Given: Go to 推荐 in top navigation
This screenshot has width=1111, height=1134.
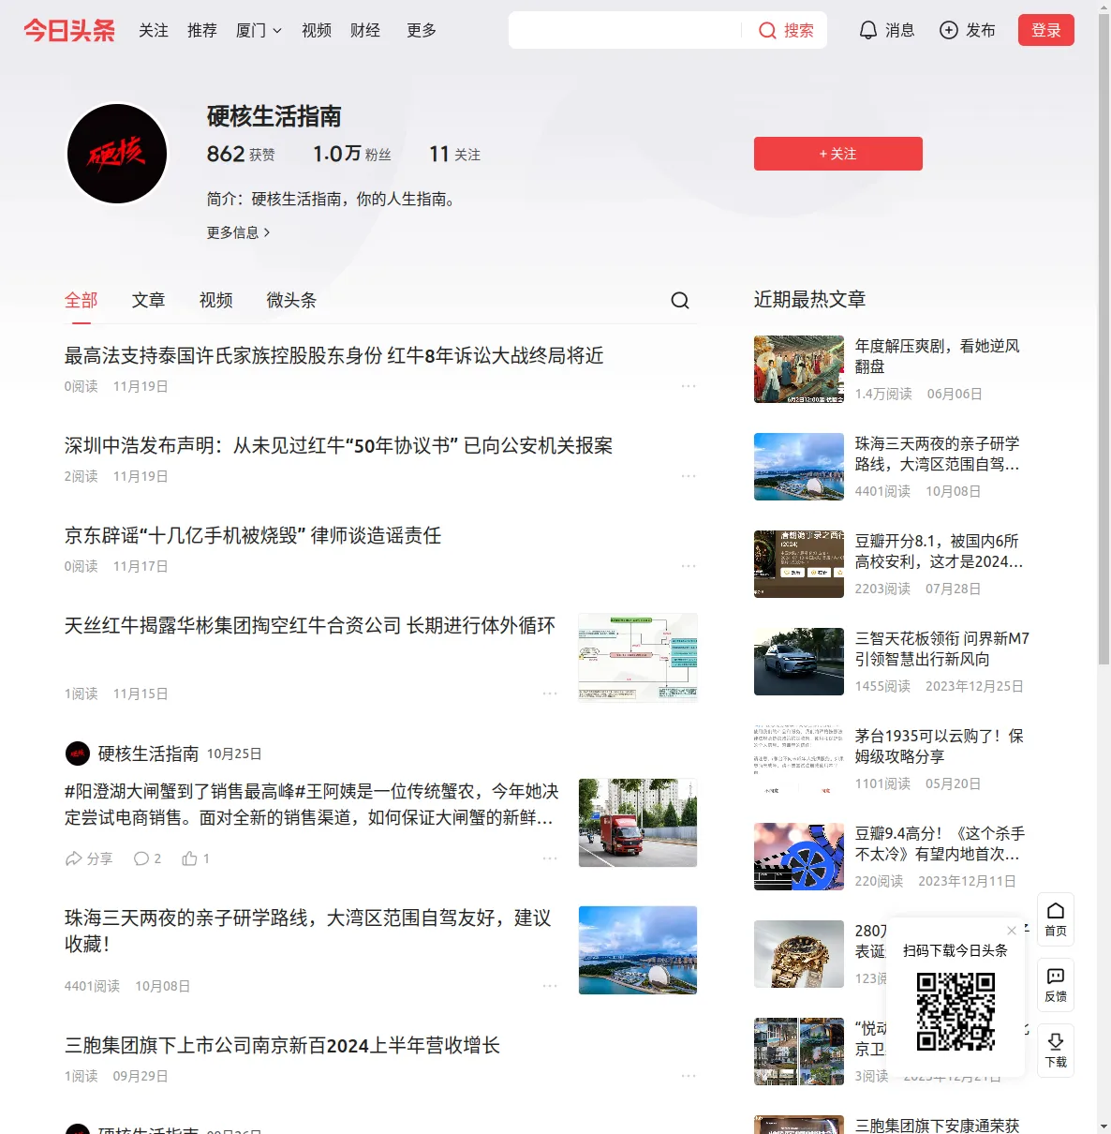Looking at the screenshot, I should pyautogui.click(x=202, y=30).
